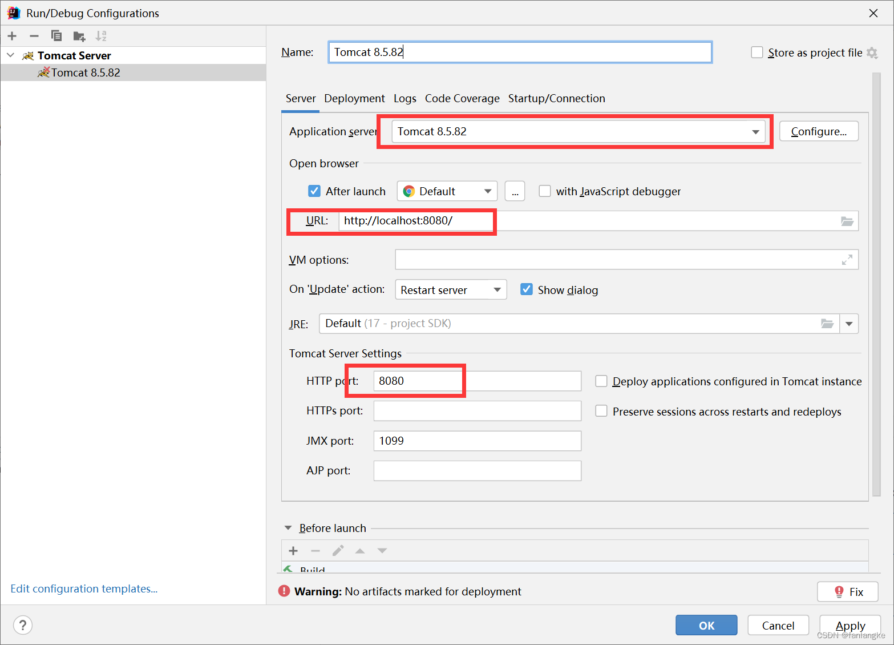Close the Run/Debug Configurations dialog
Viewport: 894px width, 645px height.
click(x=873, y=13)
